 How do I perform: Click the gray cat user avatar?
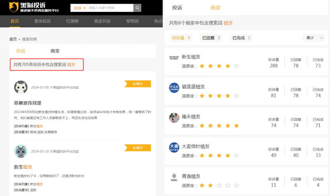pyautogui.click(x=21, y=151)
